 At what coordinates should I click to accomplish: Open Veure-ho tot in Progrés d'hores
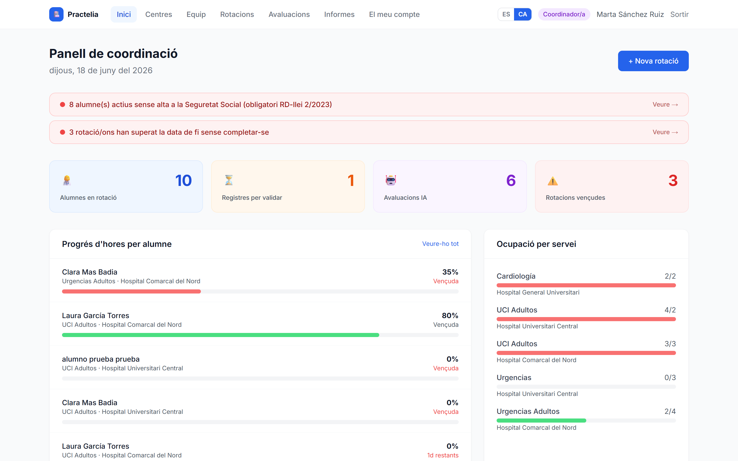[x=440, y=244]
